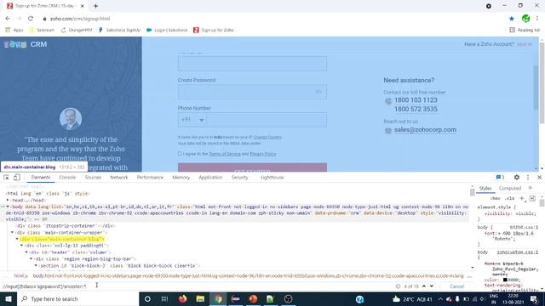545x306 pixels.
Task: Open notification center on the taskbar
Action: tap(534, 298)
